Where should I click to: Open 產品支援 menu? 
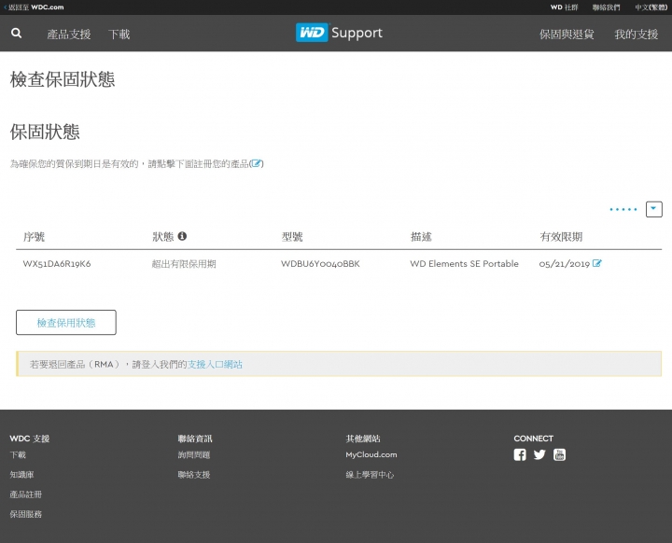69,35
